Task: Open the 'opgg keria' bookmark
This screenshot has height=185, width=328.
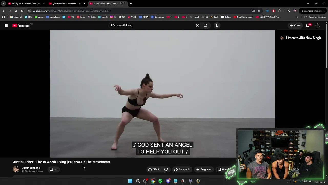Action: 53,17
